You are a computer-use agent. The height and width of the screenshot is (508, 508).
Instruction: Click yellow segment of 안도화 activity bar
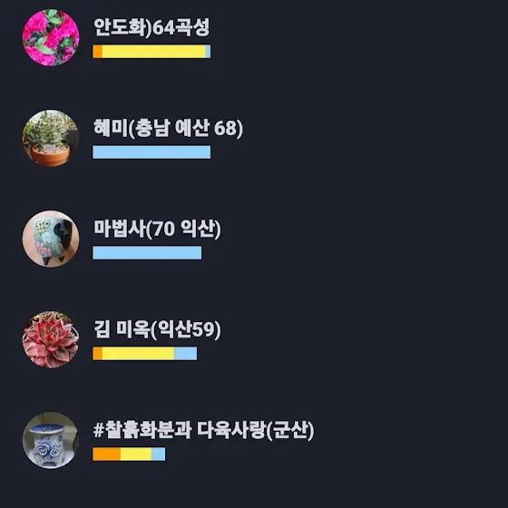154,52
